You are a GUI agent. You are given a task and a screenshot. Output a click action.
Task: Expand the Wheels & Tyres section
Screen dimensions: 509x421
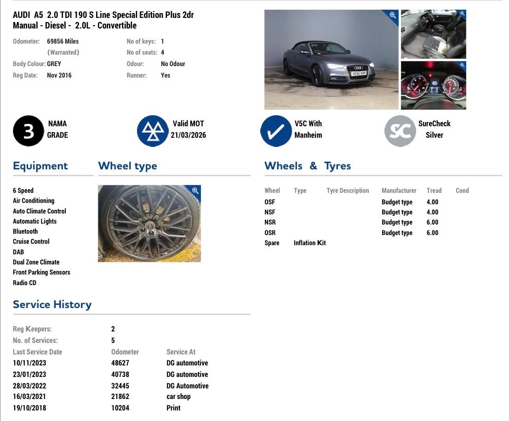coord(308,166)
